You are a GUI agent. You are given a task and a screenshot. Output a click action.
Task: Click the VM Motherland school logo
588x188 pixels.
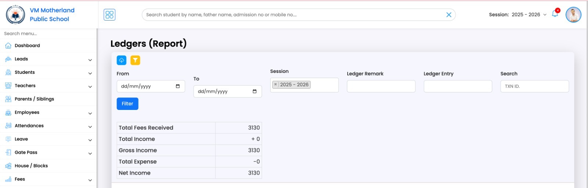click(15, 15)
